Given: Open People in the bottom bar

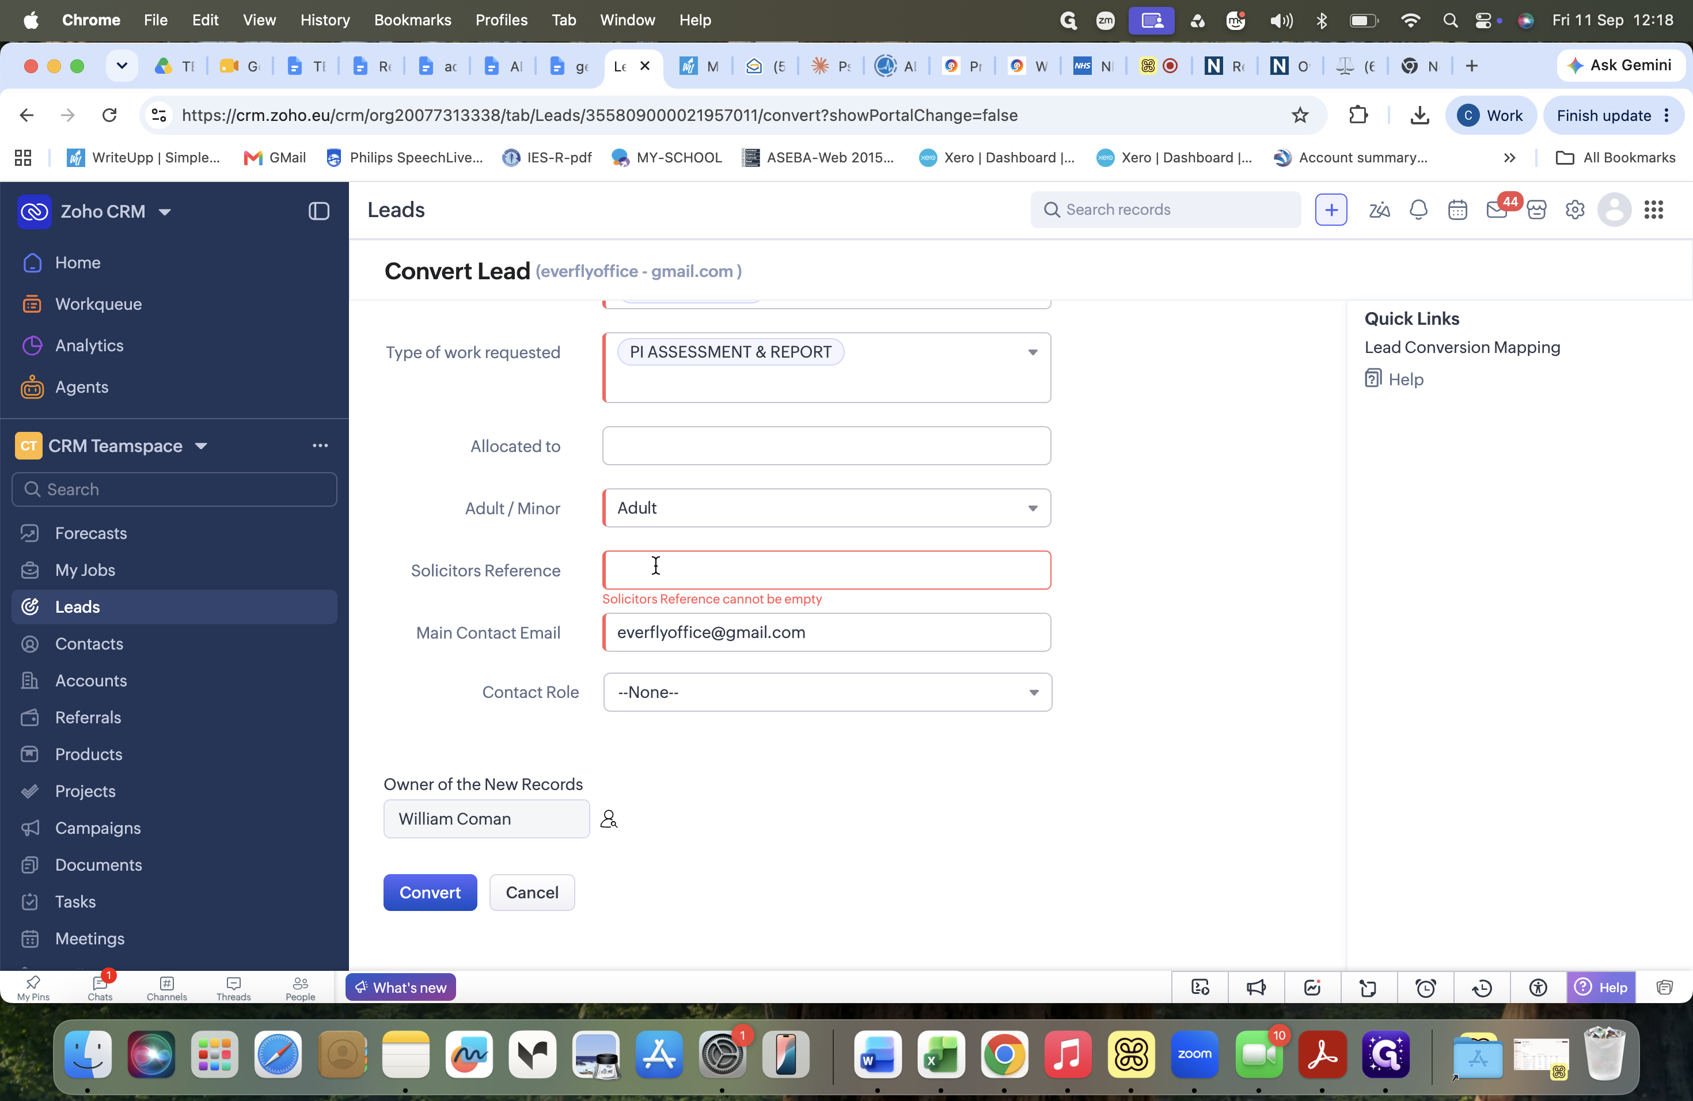Looking at the screenshot, I should click(300, 988).
